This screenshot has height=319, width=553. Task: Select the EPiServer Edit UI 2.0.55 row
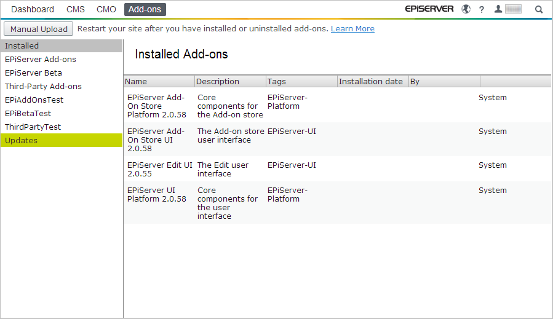tap(337, 169)
